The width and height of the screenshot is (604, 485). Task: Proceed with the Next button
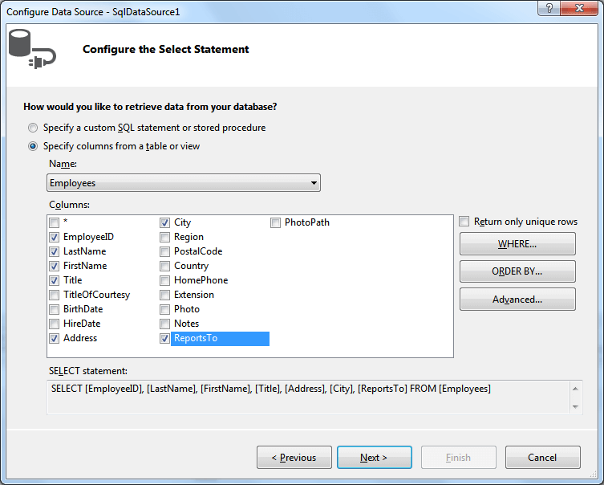tap(374, 457)
